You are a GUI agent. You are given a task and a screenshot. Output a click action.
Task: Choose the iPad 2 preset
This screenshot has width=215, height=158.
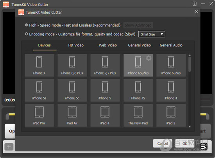171,115
